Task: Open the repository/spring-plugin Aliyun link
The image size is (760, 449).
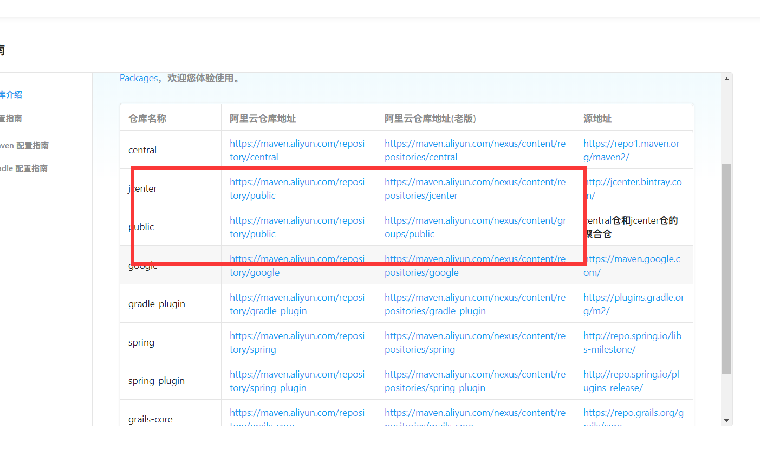Action: coord(297,381)
